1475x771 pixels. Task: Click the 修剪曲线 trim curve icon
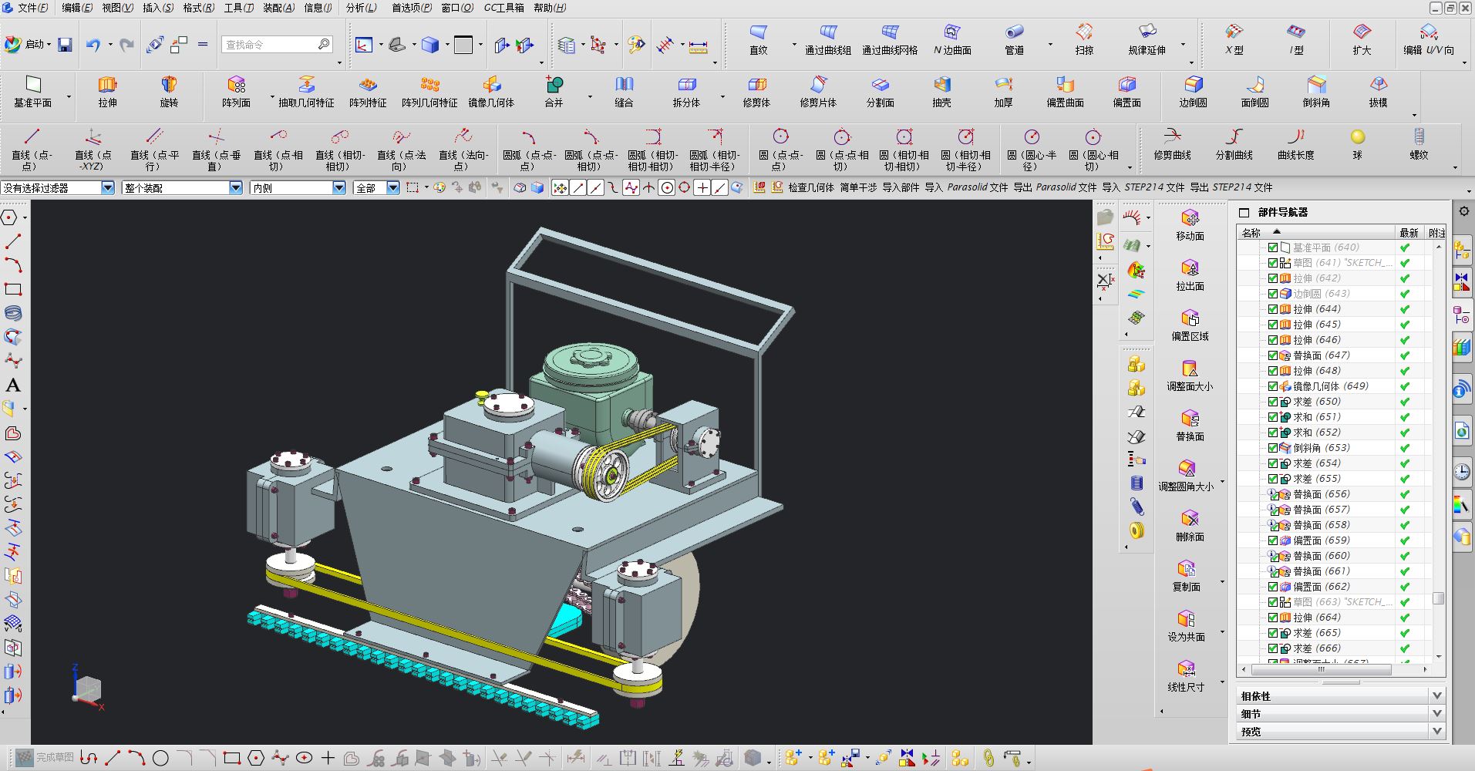point(1172,136)
